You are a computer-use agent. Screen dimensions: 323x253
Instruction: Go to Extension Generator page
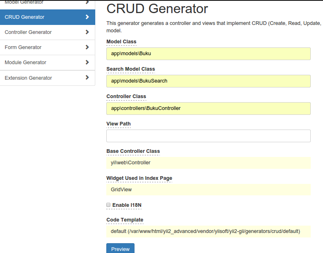pos(47,78)
